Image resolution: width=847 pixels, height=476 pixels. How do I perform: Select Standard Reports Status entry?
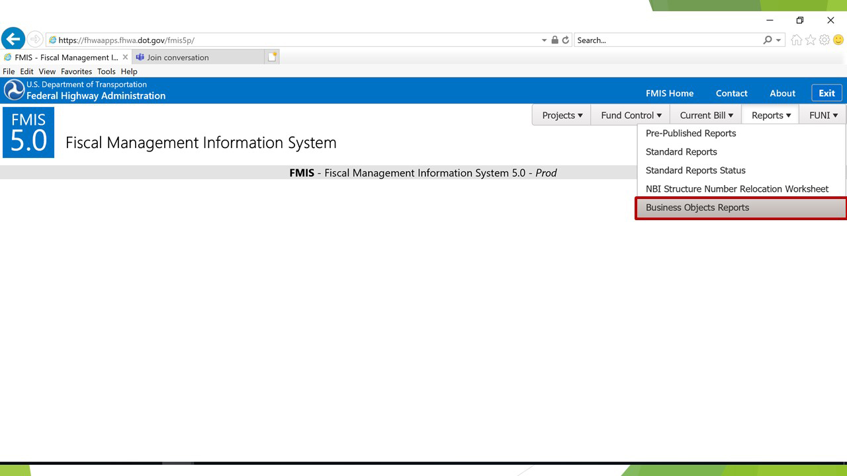point(741,171)
